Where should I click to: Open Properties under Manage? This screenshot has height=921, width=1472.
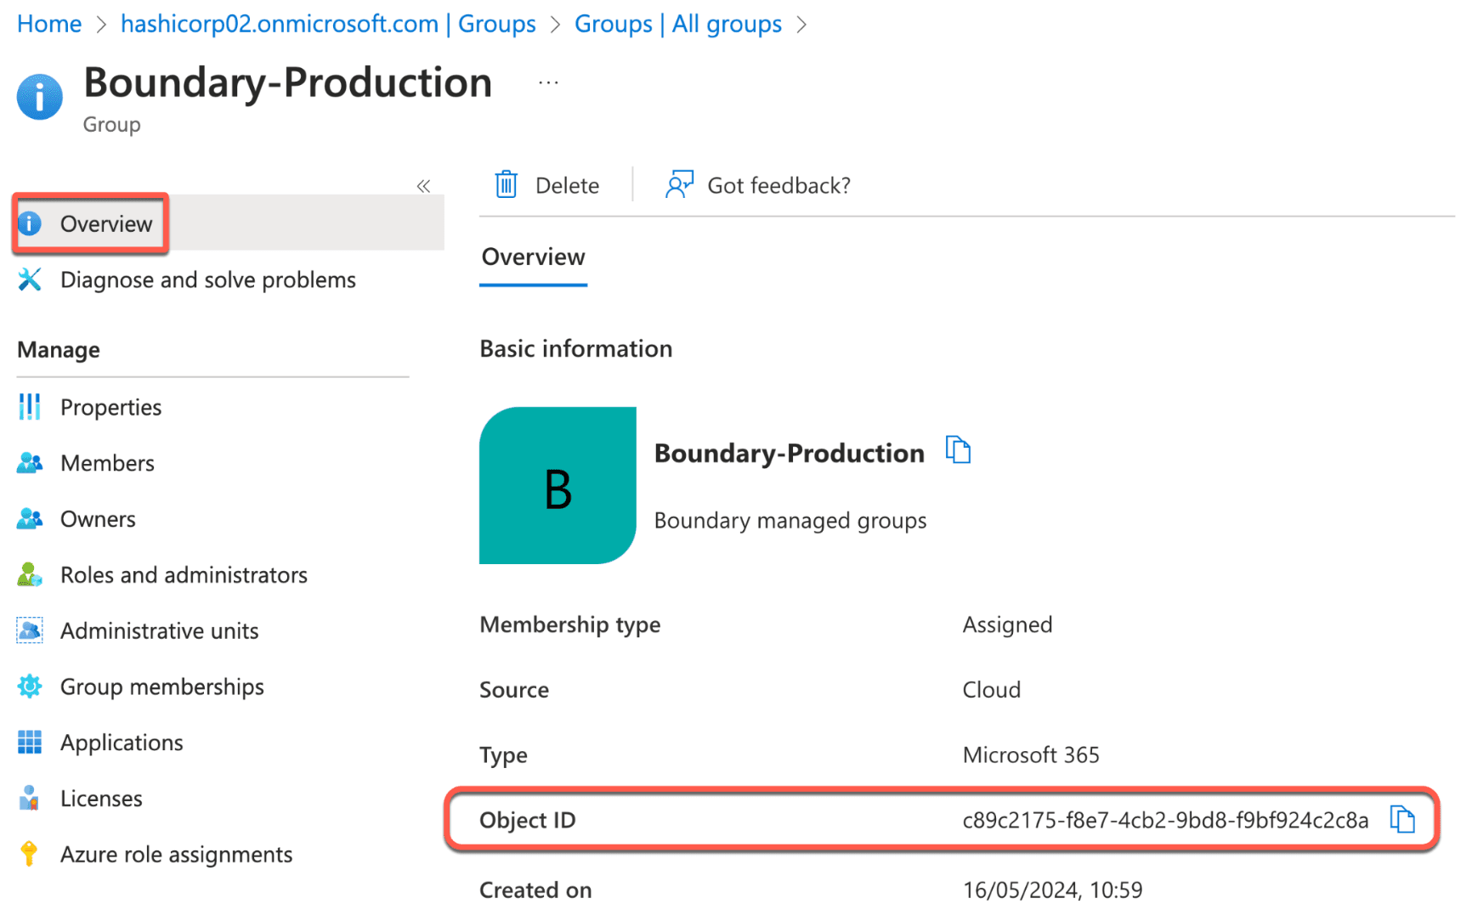(110, 407)
